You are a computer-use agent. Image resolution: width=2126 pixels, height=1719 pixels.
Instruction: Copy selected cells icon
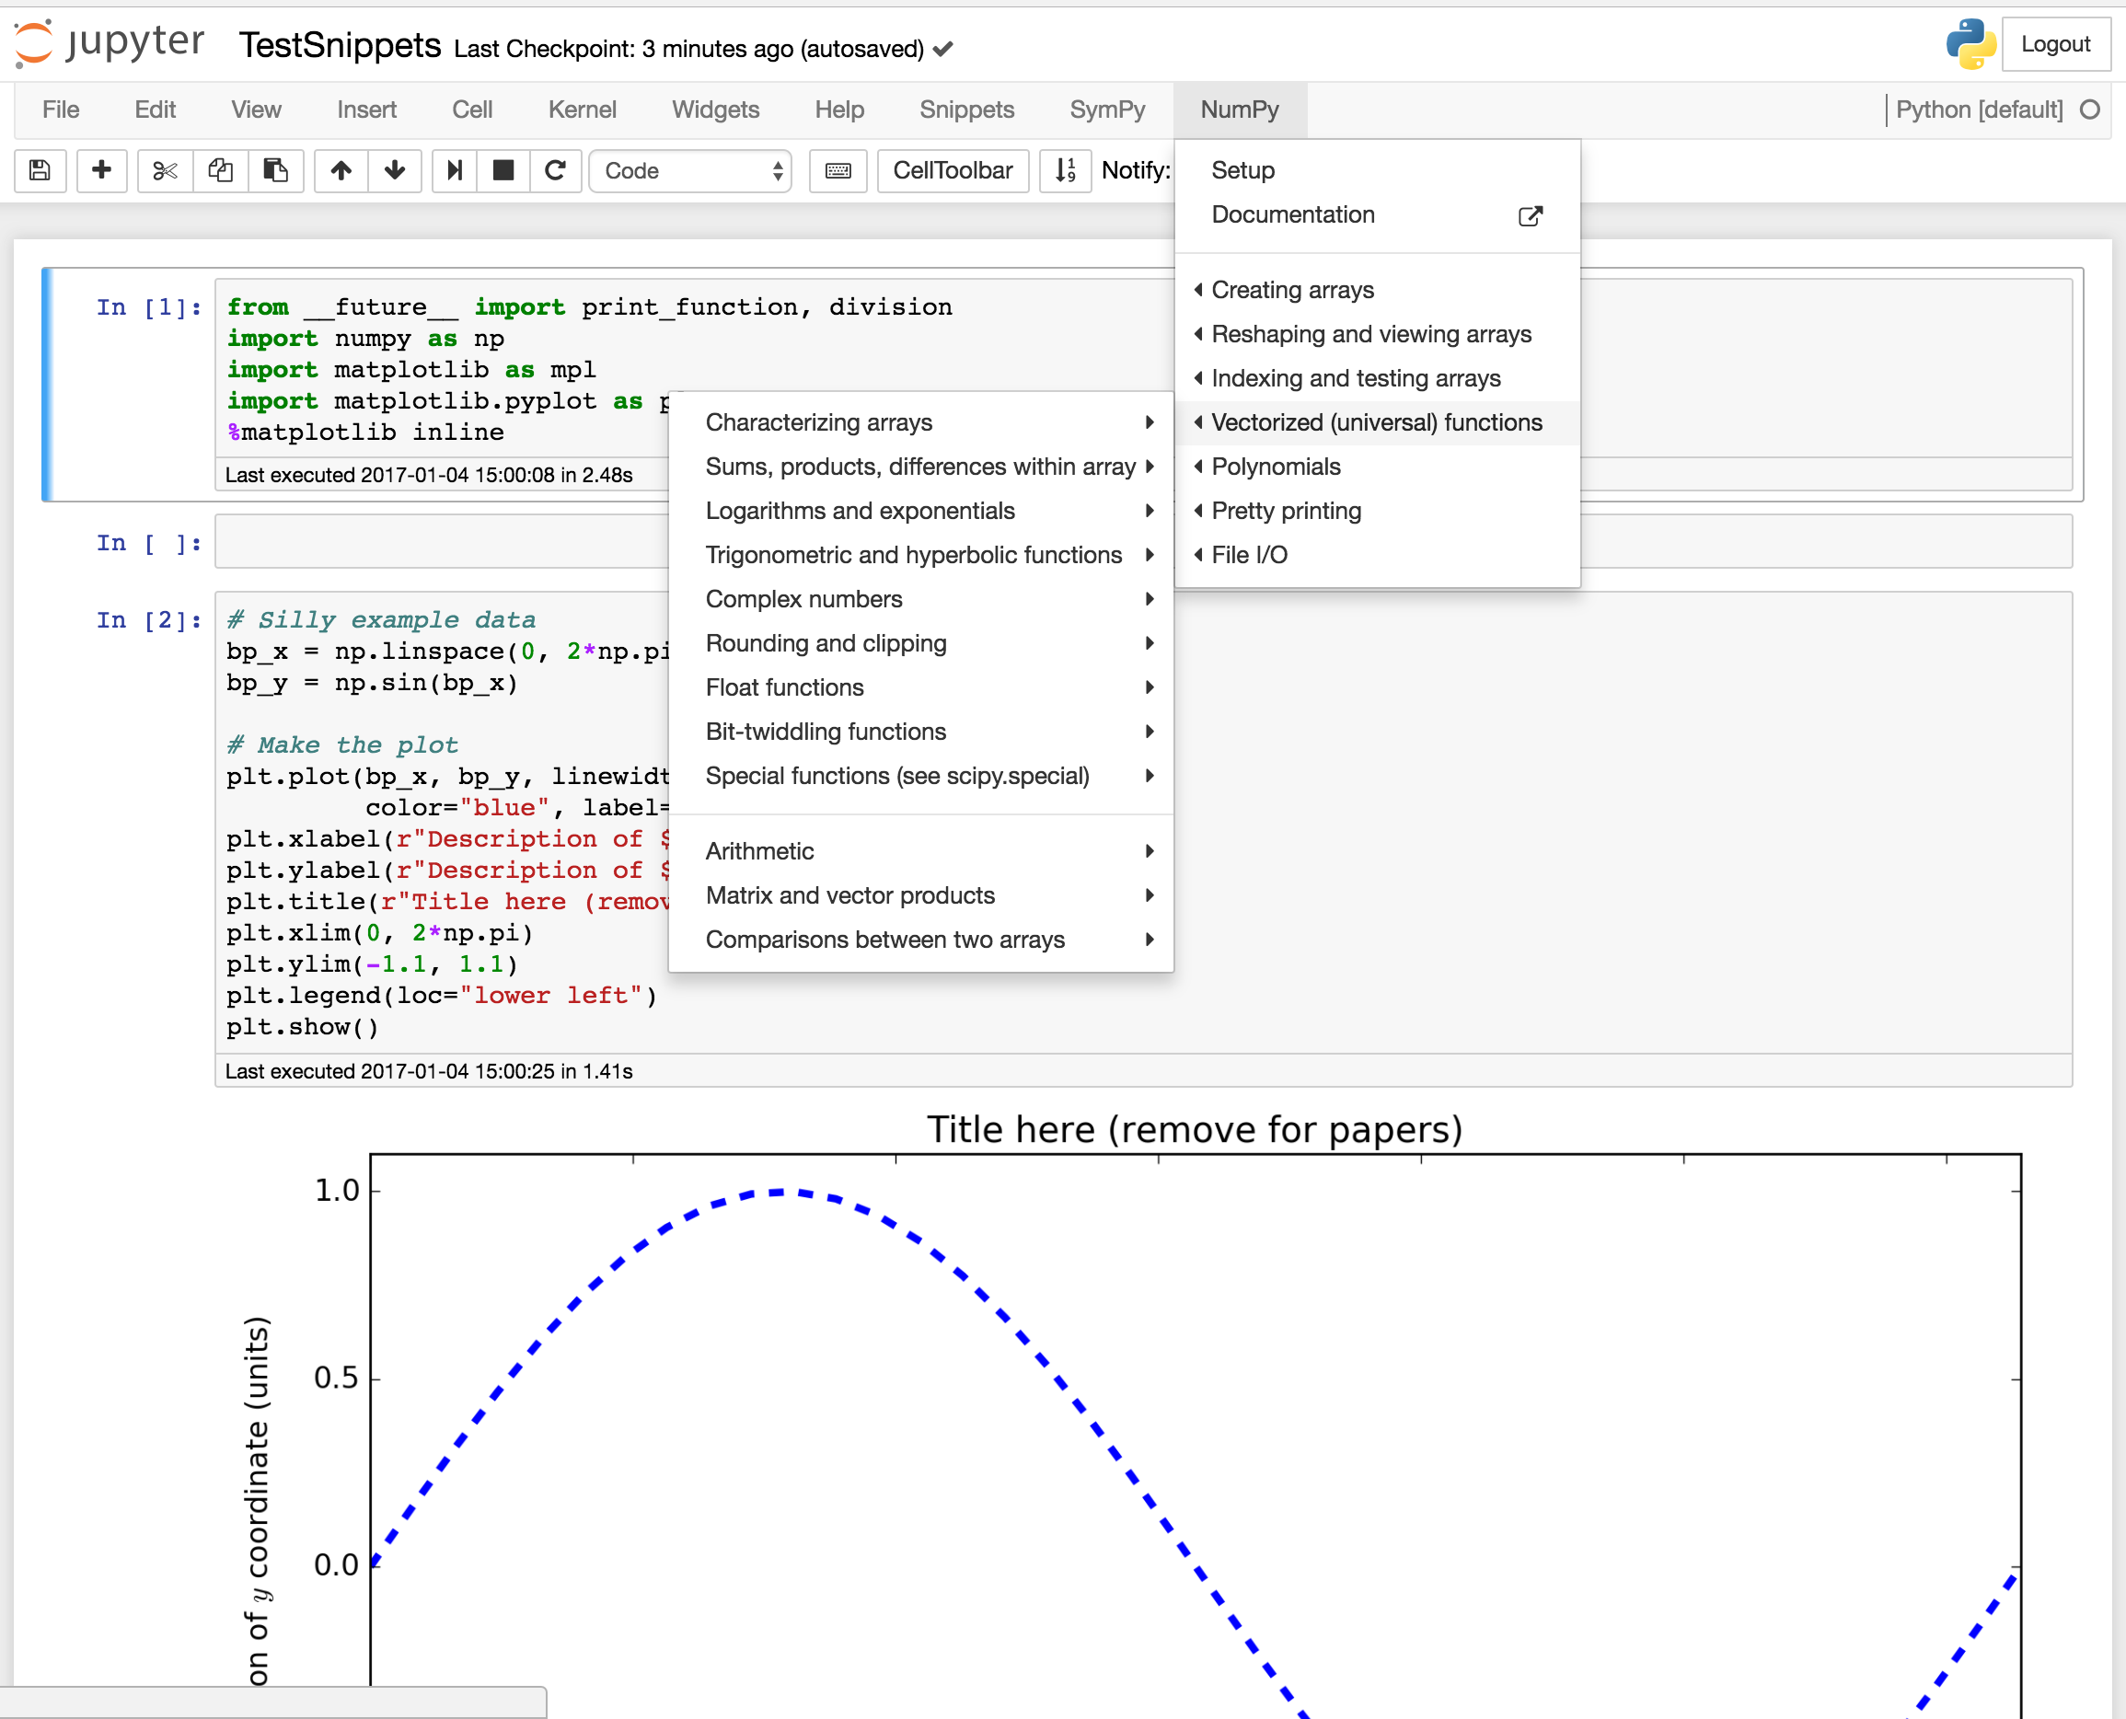click(x=220, y=170)
